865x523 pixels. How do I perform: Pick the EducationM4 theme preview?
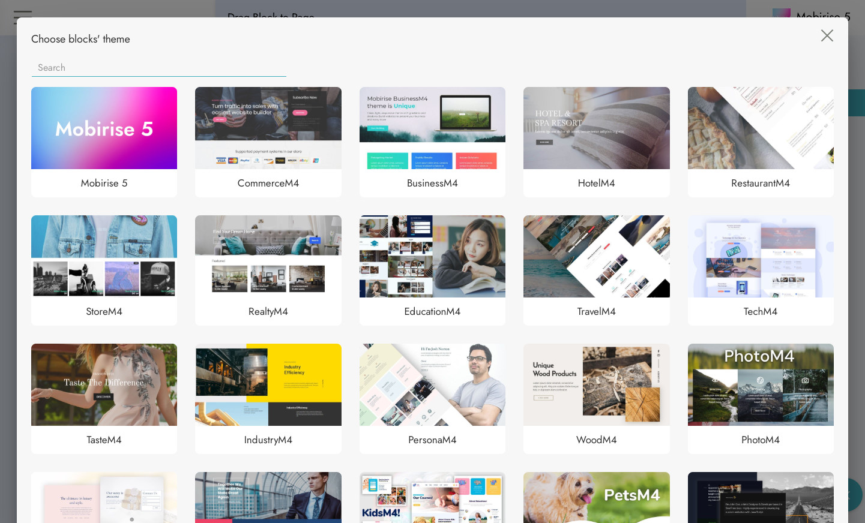(x=432, y=257)
